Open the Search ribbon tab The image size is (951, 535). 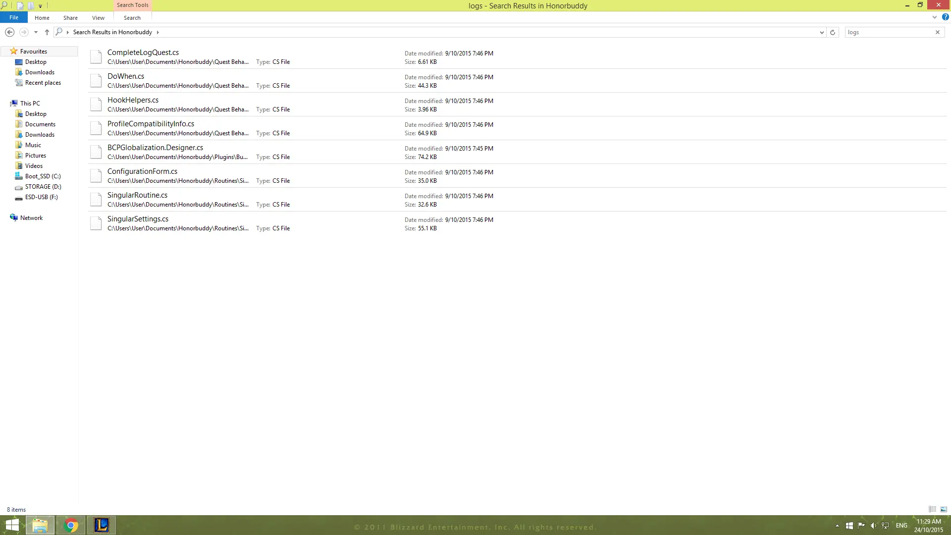(x=132, y=18)
